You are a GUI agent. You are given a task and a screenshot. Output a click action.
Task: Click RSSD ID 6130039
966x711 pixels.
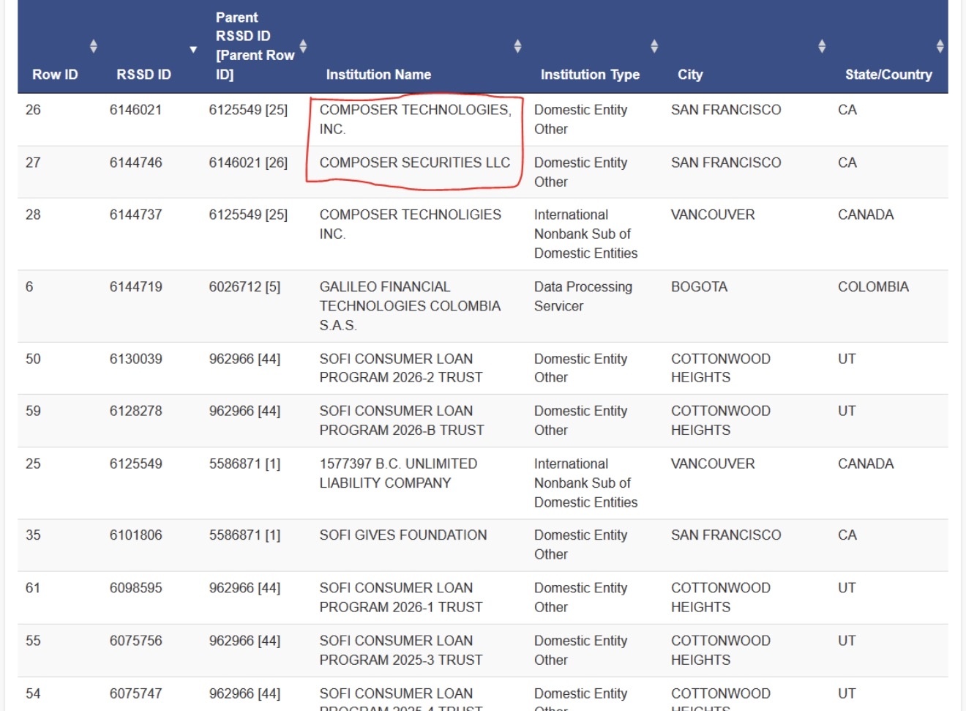tap(136, 359)
